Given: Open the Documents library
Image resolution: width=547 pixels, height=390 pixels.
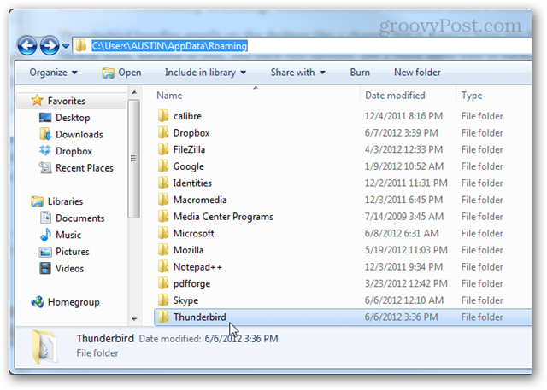Looking at the screenshot, I should click(79, 218).
